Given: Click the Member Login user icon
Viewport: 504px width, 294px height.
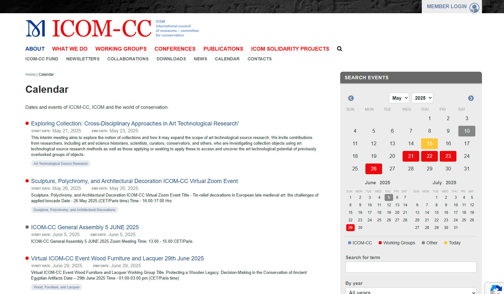Looking at the screenshot, I should (x=474, y=8).
